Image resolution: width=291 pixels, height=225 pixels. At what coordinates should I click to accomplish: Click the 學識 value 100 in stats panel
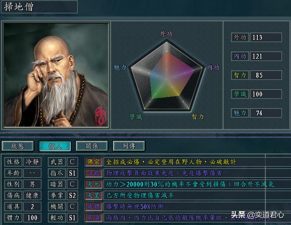coord(266,94)
